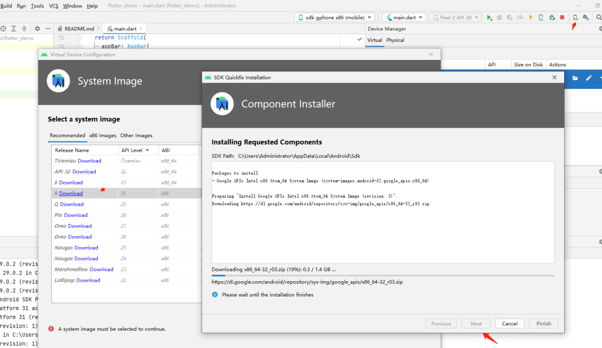602x348 pixels.
Task: Click Download link for Q image
Action: click(72, 204)
